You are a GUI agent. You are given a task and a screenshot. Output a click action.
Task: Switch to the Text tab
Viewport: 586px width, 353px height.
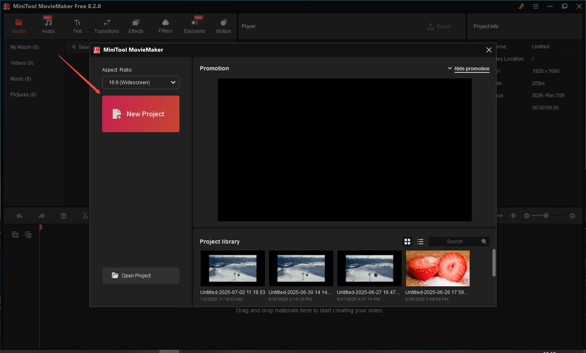coord(77,26)
